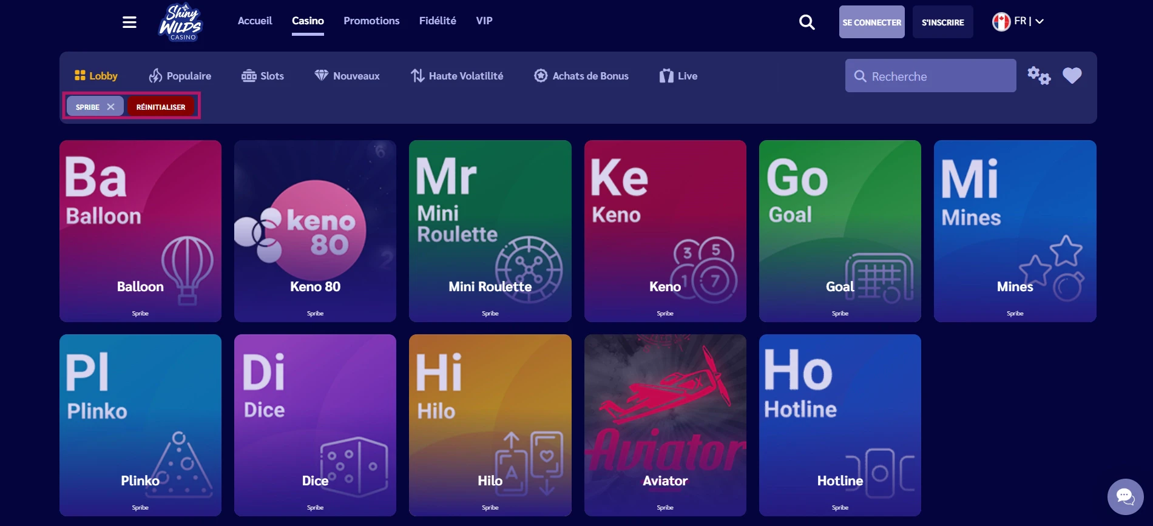The height and width of the screenshot is (526, 1153).
Task: Open the Aviator game tile
Action: click(665, 425)
